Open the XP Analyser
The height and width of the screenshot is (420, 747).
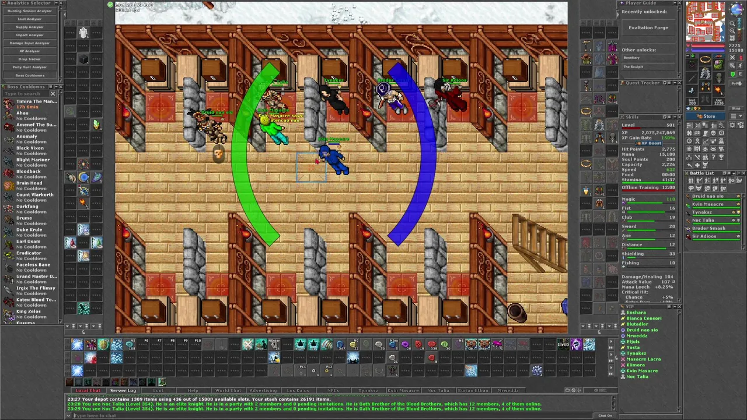pos(30,51)
